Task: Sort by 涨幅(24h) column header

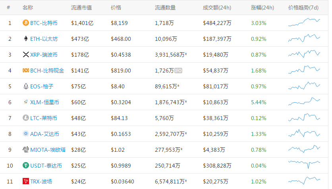Action: tap(263, 8)
